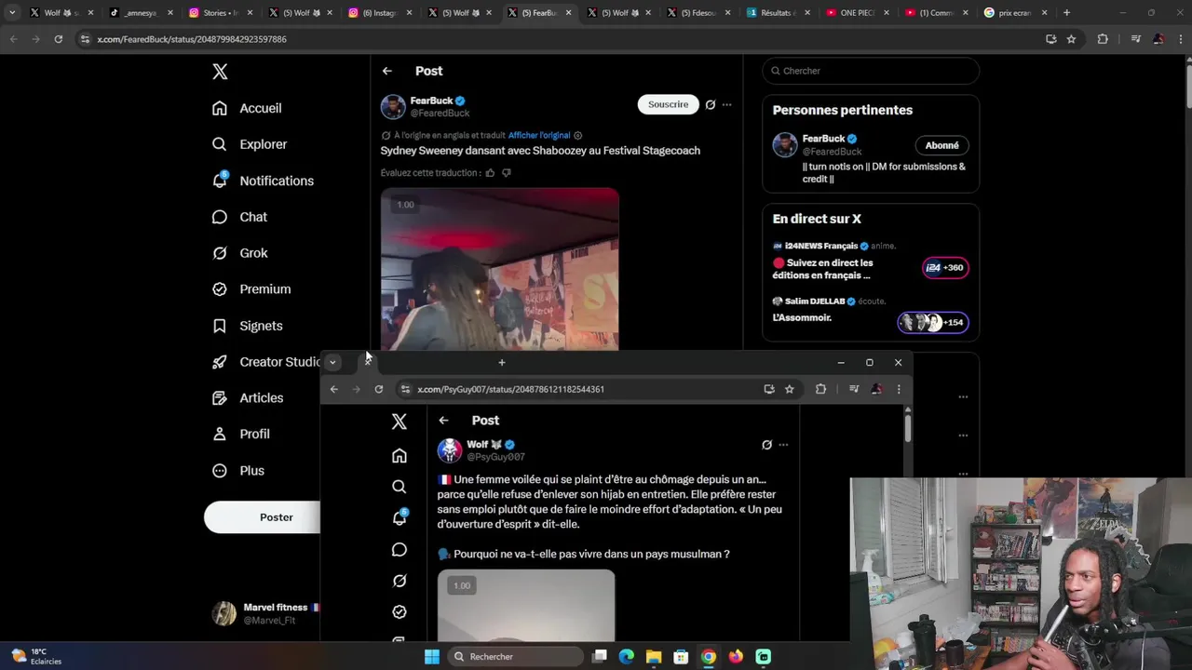The width and height of the screenshot is (1192, 670).
Task: Open Grok in the main sidebar
Action: coord(239,253)
